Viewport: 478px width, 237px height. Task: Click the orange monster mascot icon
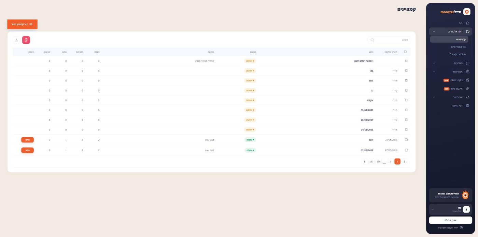(465, 195)
